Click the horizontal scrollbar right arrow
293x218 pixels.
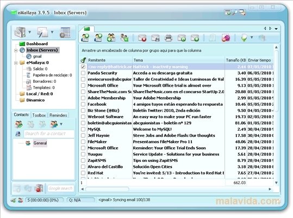[x=270, y=189]
